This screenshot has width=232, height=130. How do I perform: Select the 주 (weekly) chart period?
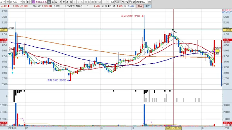pos(53,2)
